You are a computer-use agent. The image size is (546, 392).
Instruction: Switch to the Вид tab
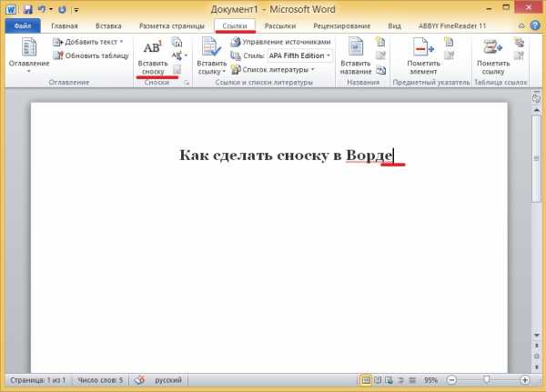[x=395, y=25]
